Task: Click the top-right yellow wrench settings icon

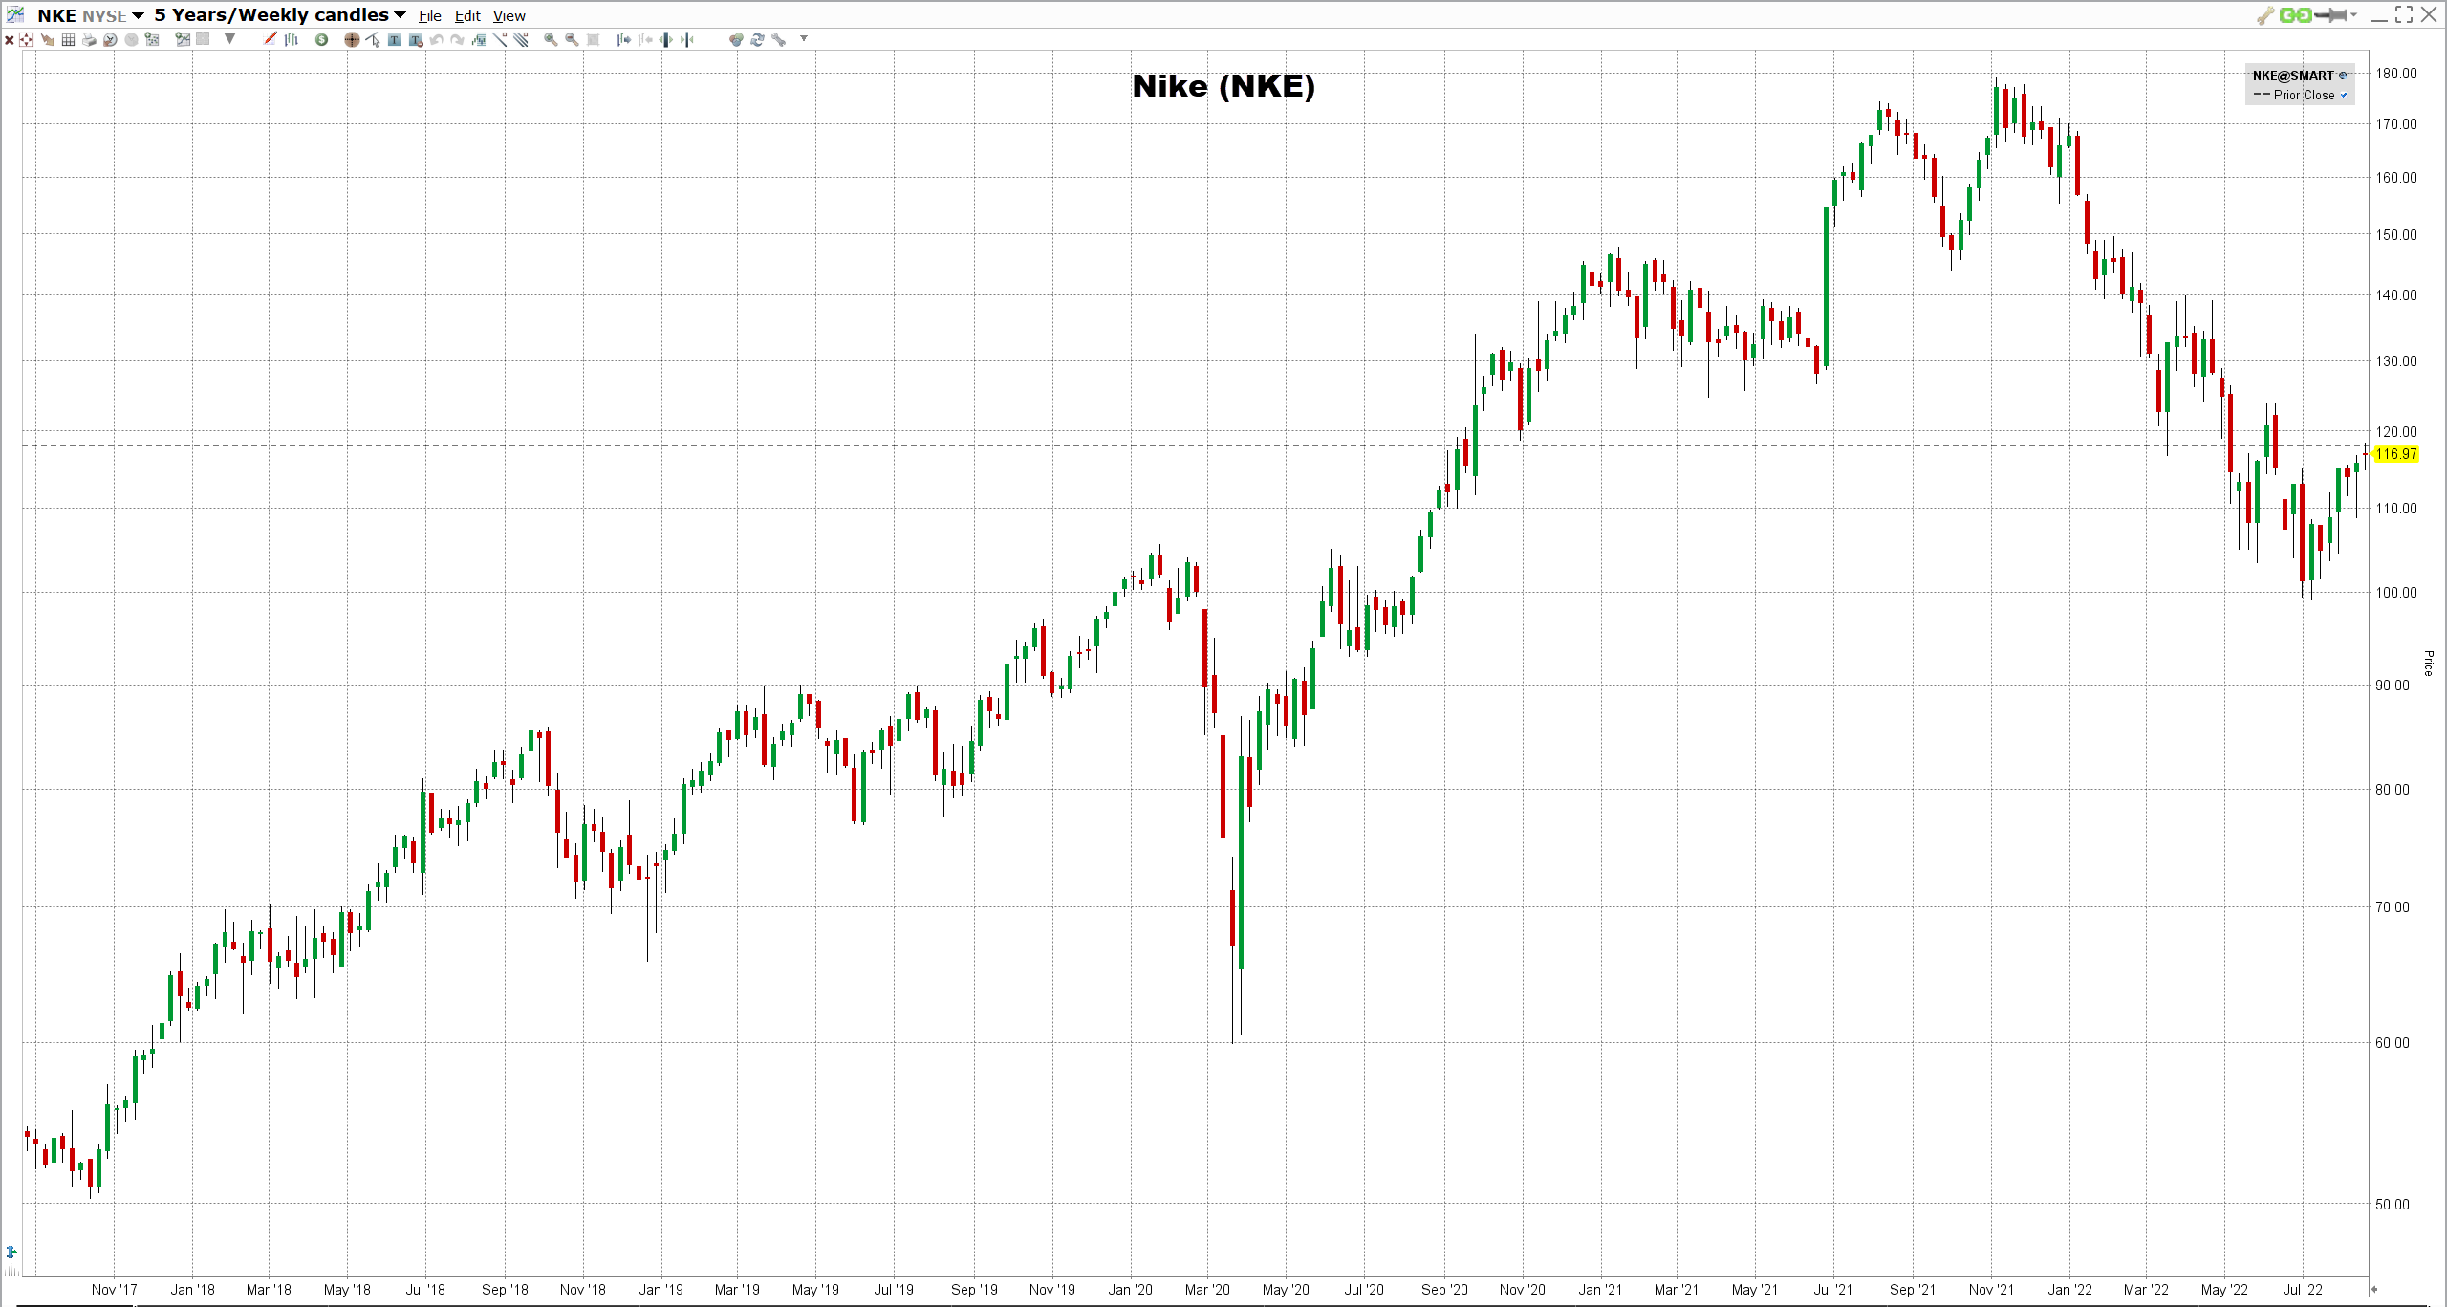Action: (2265, 15)
